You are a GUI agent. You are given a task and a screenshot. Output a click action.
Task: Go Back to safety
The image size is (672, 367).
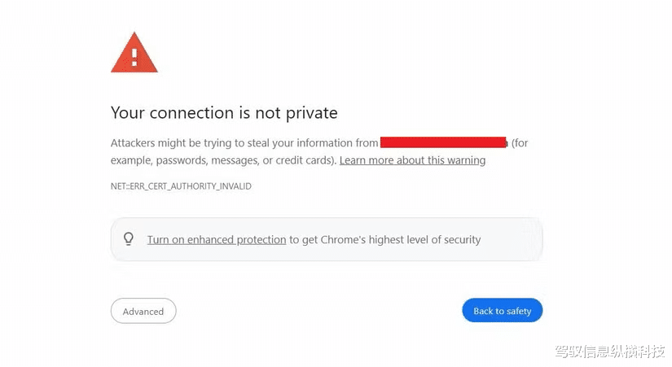pyautogui.click(x=502, y=311)
